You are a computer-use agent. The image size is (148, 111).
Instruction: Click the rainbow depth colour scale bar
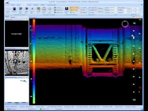tap(34, 61)
